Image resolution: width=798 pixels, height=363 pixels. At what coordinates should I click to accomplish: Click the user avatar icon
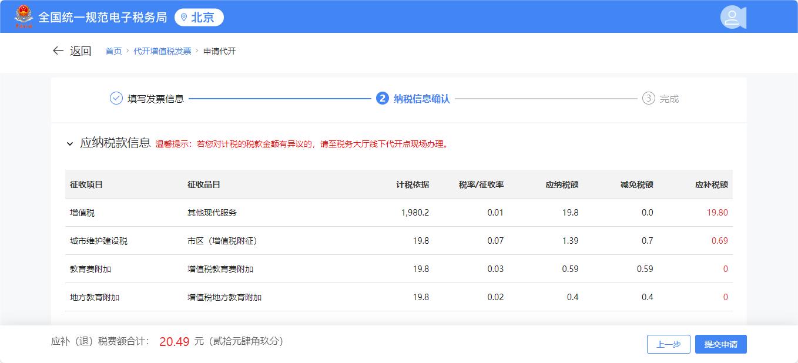[x=732, y=17]
